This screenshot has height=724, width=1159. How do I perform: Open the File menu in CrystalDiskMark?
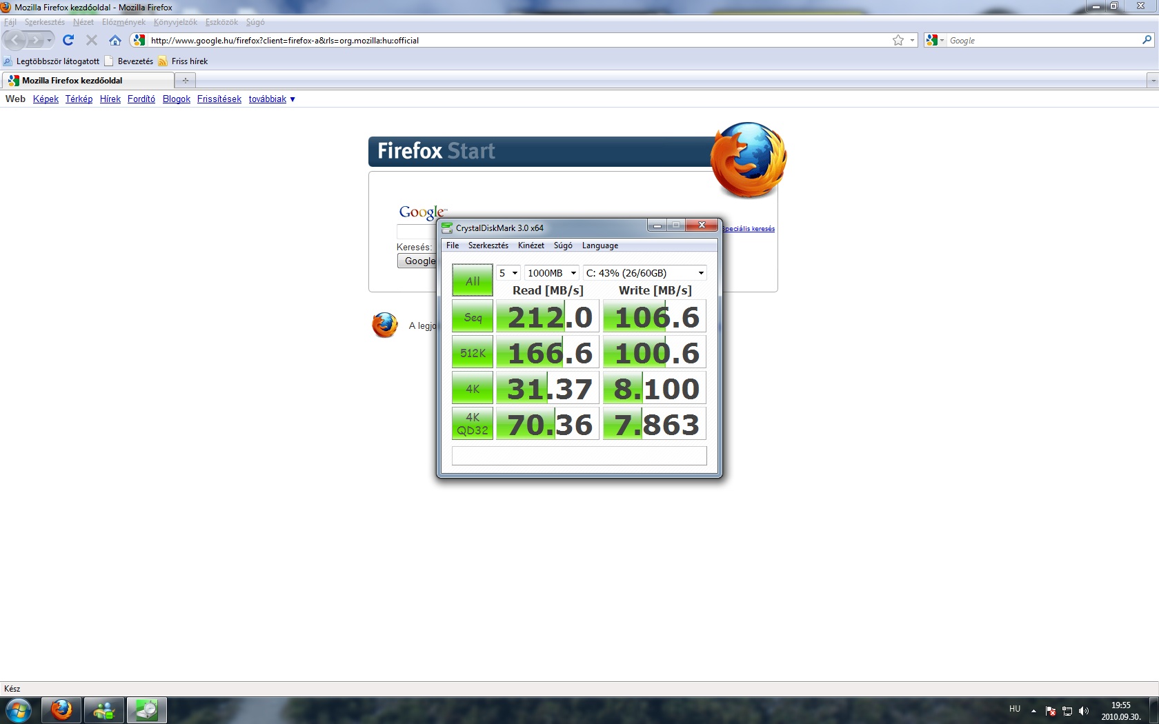(x=453, y=245)
